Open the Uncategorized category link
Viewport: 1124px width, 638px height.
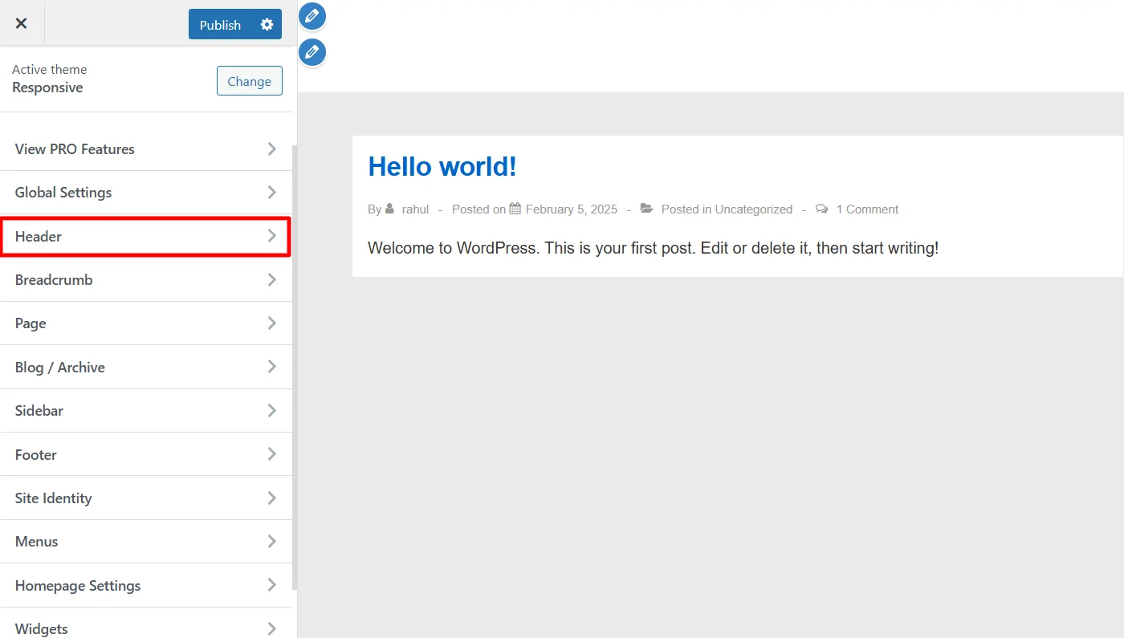754,209
